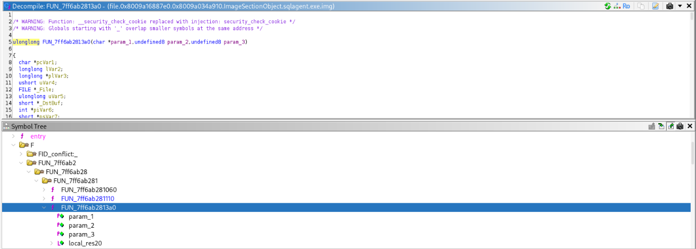This screenshot has height=249, width=696.
Task: Collapse the FUN_7ff6ab28 folder
Action: (29, 172)
